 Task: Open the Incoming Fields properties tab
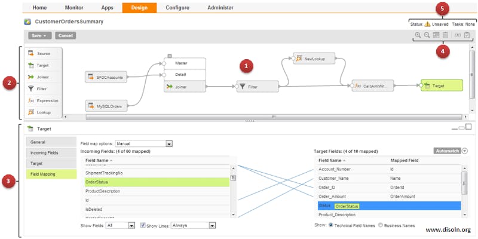[x=51, y=153]
